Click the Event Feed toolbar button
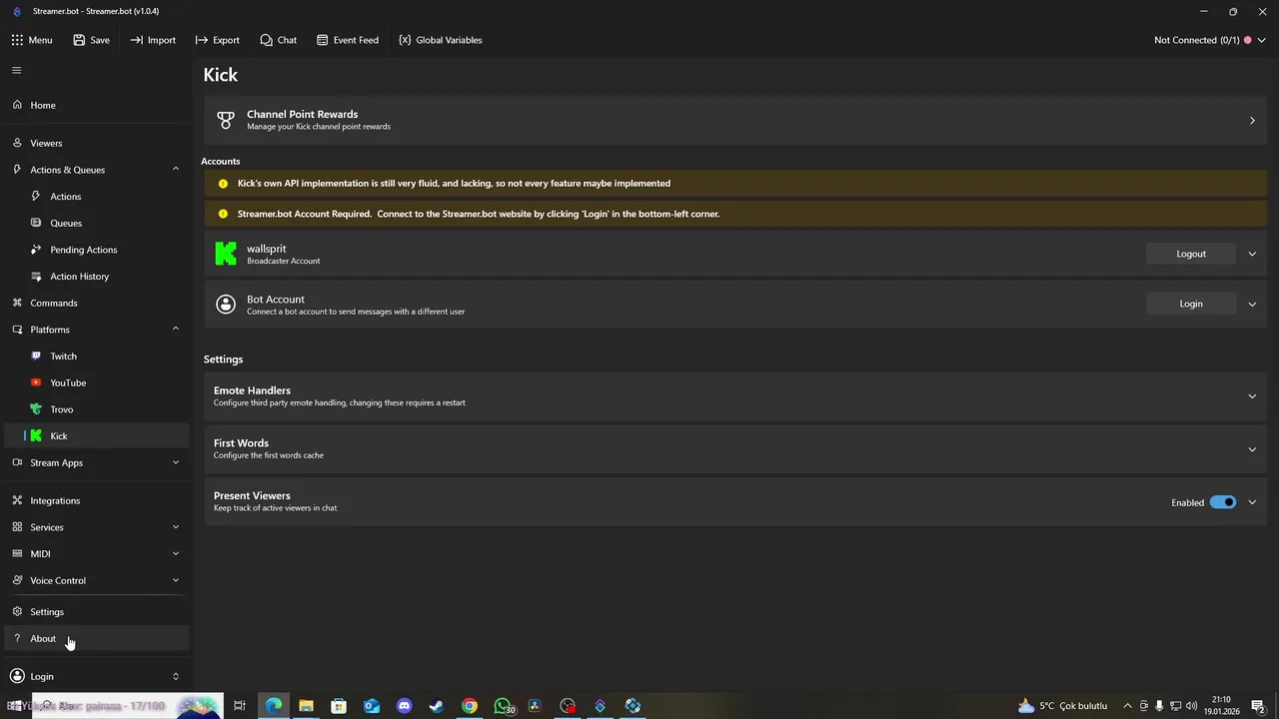This screenshot has height=719, width=1279. (348, 40)
